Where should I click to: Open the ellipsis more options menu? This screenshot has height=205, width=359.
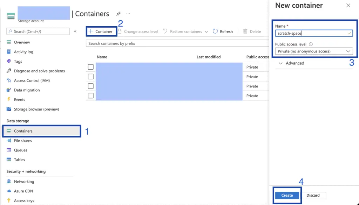click(128, 14)
